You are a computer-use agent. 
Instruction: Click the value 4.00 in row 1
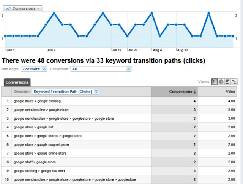tap(231, 101)
